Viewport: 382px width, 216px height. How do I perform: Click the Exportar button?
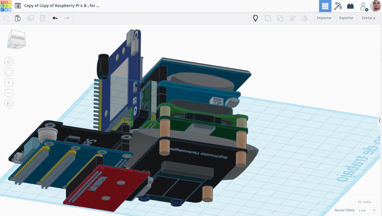click(346, 18)
